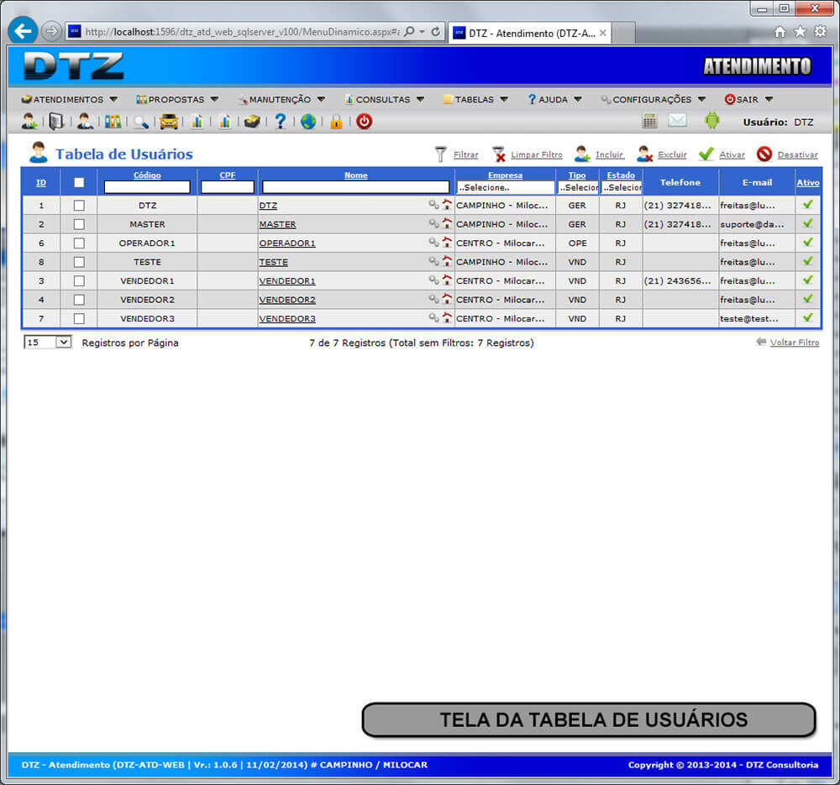The height and width of the screenshot is (785, 840).
Task: Tick the checkbox for VENDEDOR3 row
Action: coord(79,318)
